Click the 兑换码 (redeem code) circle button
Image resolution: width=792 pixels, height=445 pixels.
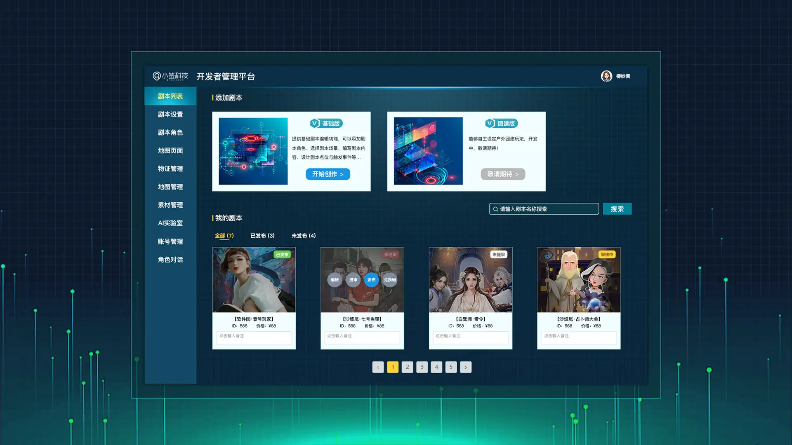pos(390,280)
